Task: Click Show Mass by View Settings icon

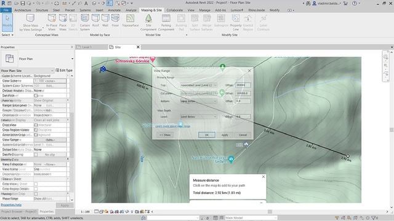Action: [x=30, y=18]
